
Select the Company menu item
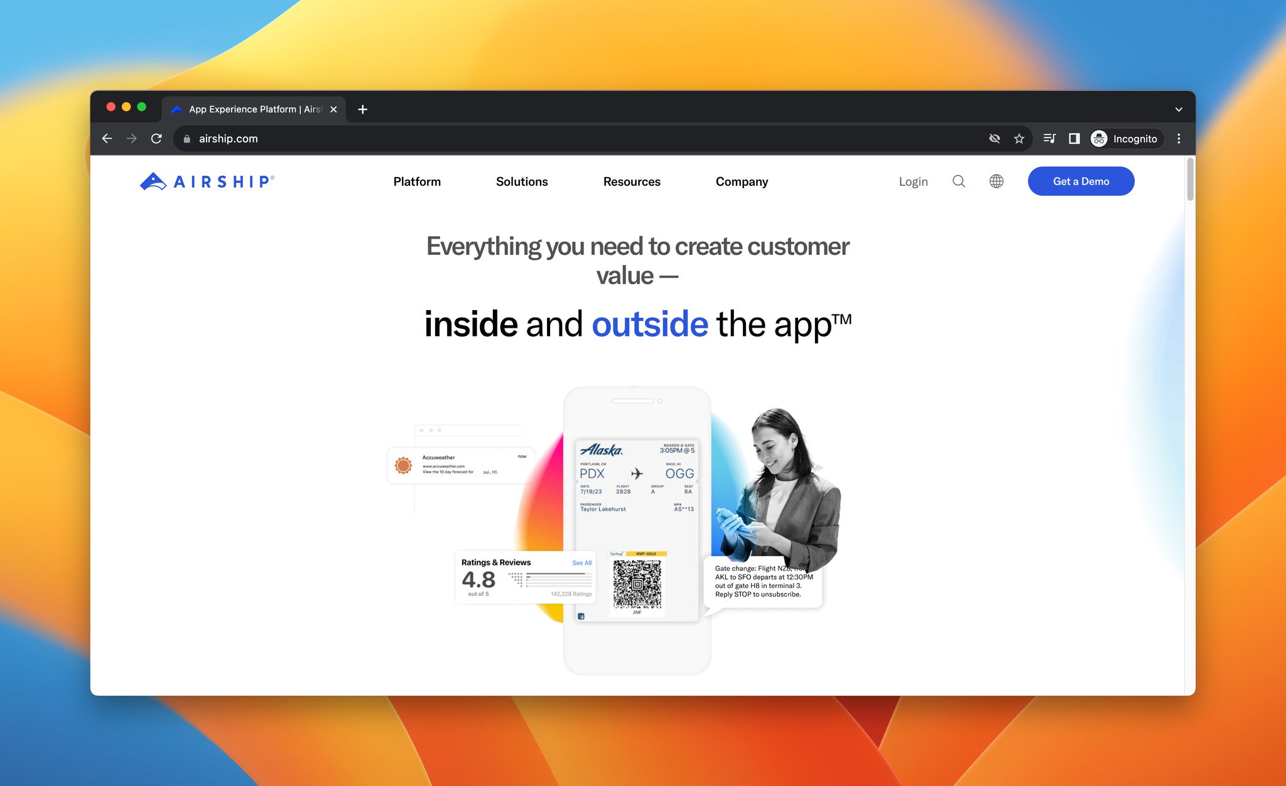[742, 181]
